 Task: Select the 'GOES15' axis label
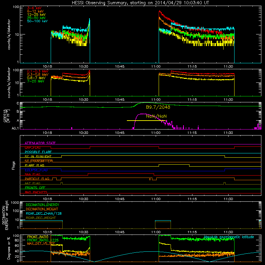pyautogui.click(x=5, y=116)
